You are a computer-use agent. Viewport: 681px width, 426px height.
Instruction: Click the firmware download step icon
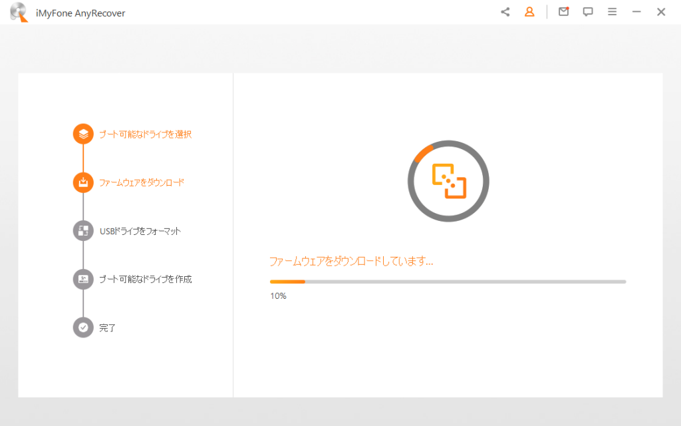tap(83, 182)
